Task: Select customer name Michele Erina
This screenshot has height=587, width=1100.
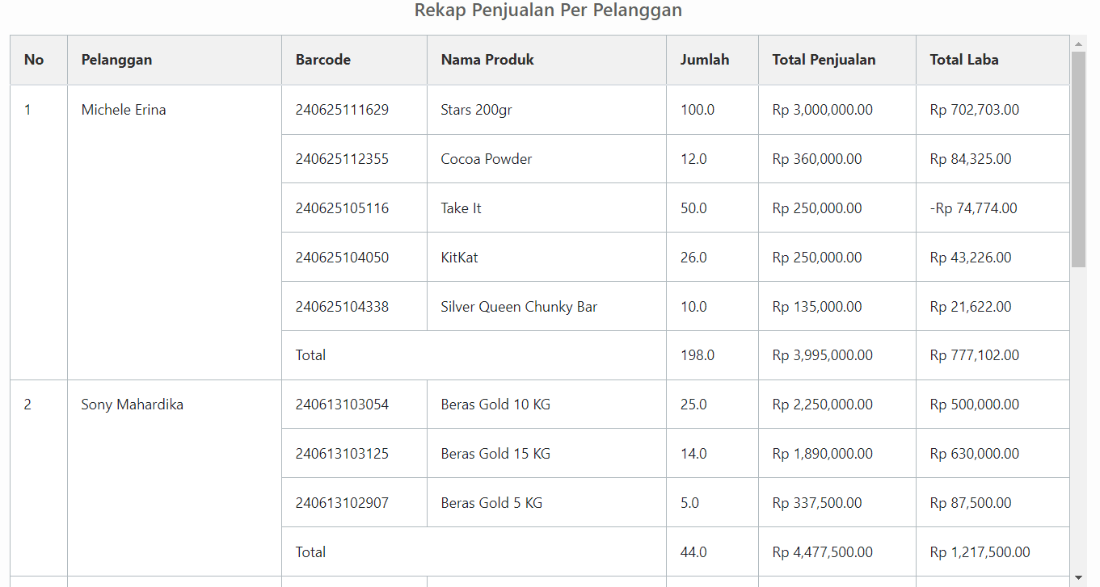Action: click(x=124, y=110)
